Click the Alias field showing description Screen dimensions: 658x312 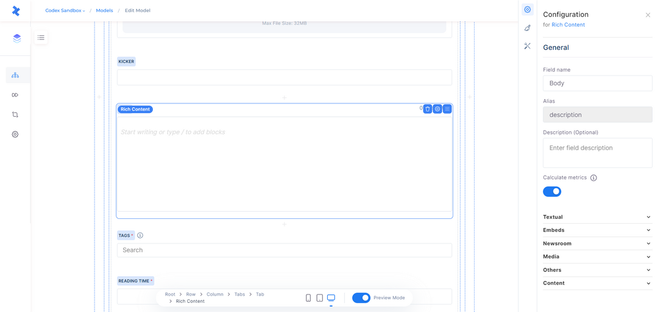[598, 114]
